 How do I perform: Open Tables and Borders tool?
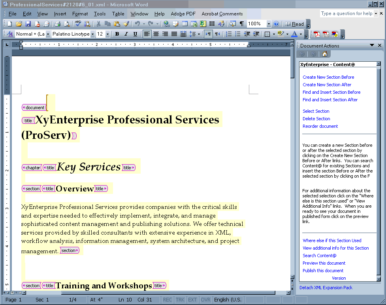[x=175, y=24]
